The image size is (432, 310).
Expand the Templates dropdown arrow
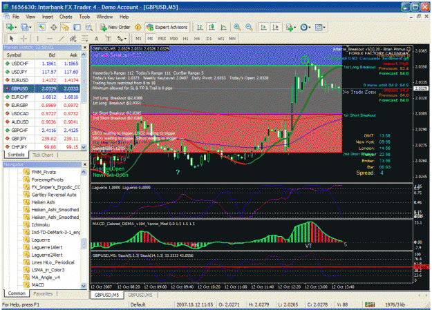click(x=324, y=27)
